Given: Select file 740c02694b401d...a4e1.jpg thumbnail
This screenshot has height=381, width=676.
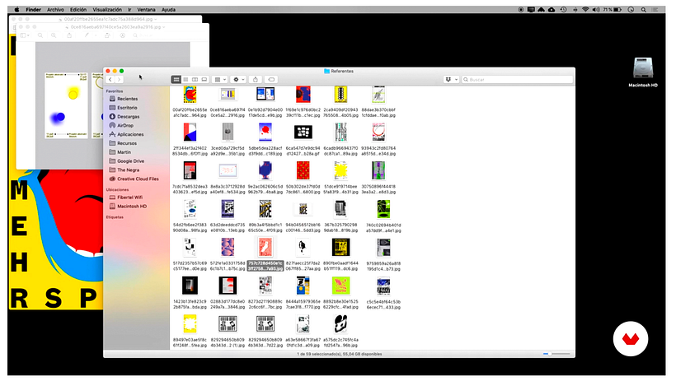Looking at the screenshot, I should point(383,209).
